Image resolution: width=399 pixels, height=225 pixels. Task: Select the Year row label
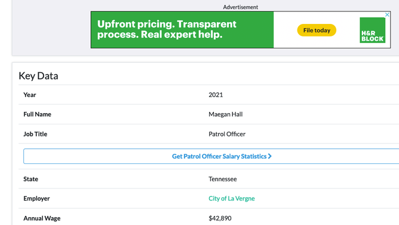[30, 95]
